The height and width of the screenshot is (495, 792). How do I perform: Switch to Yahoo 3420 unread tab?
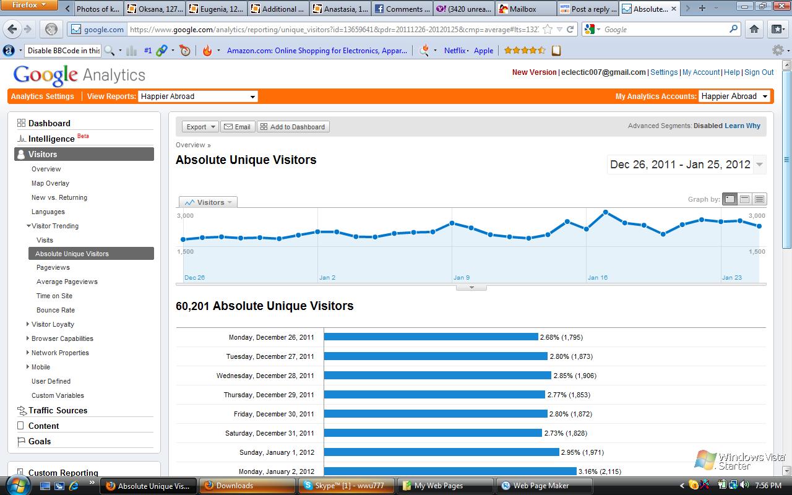pyautogui.click(x=463, y=9)
